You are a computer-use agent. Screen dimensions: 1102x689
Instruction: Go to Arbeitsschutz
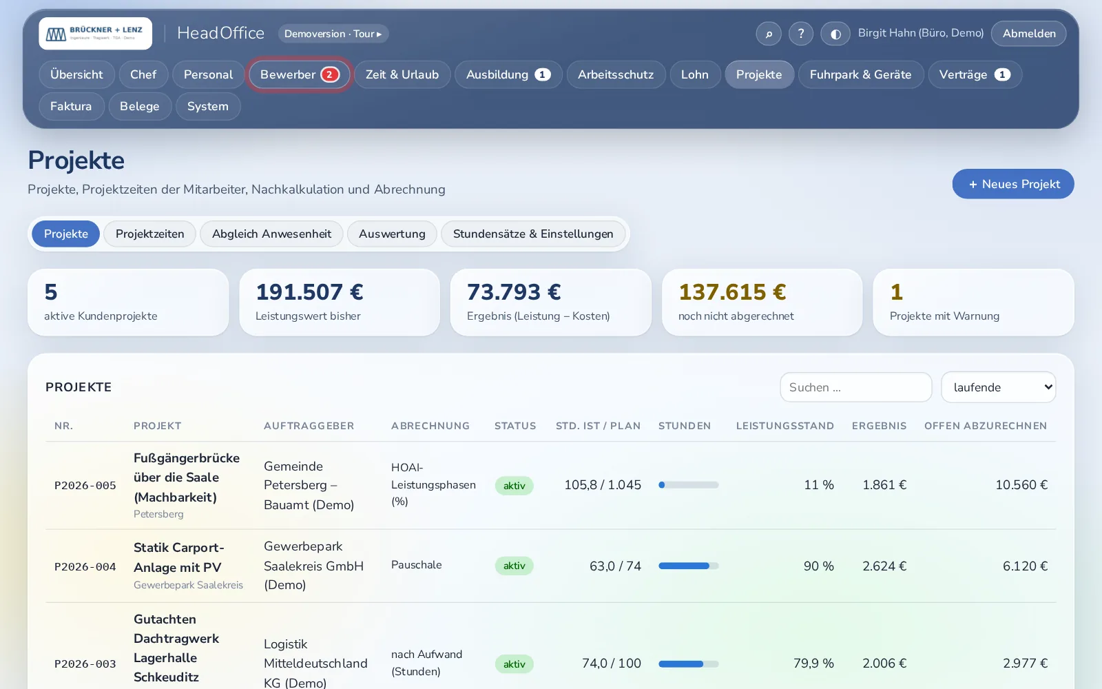click(616, 74)
